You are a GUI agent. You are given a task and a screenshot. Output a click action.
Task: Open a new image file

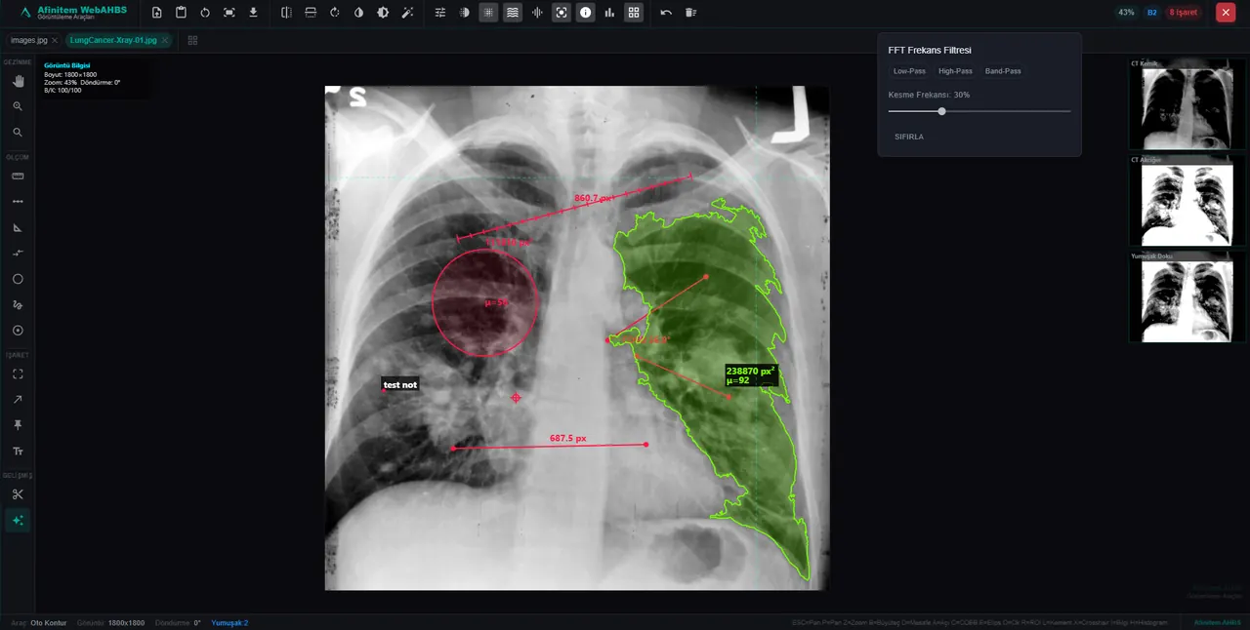pyautogui.click(x=156, y=13)
